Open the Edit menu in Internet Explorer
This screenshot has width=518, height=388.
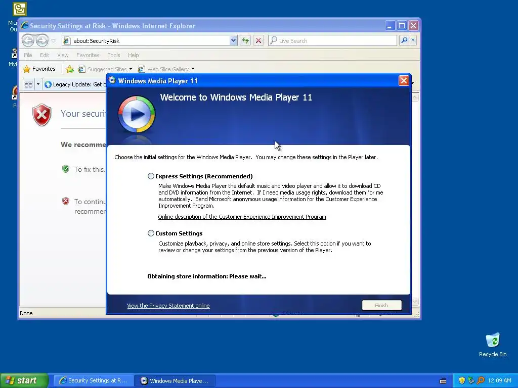[45, 55]
